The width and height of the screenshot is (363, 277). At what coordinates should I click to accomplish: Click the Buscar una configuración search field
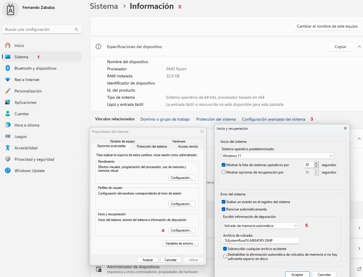pyautogui.click(x=42, y=29)
